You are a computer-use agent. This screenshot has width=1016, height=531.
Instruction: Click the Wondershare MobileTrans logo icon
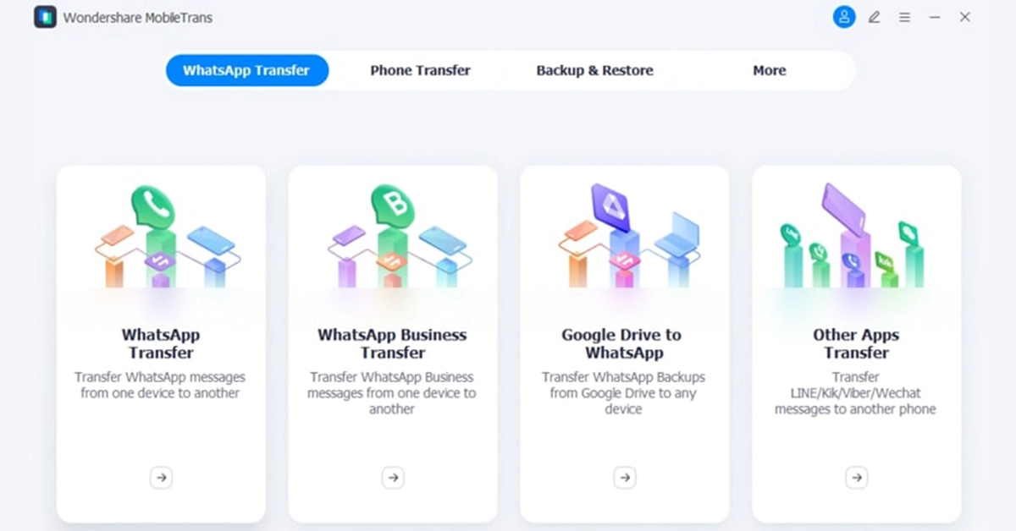click(45, 17)
